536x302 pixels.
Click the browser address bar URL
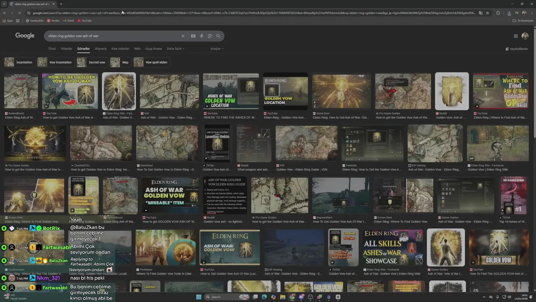coord(253,13)
